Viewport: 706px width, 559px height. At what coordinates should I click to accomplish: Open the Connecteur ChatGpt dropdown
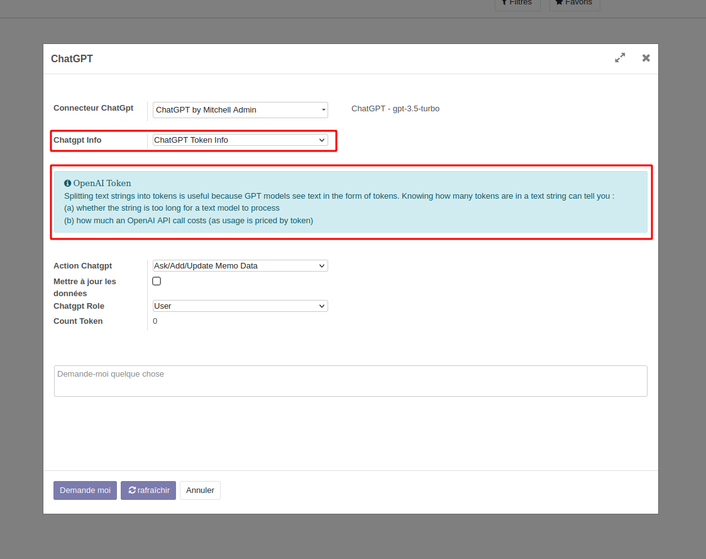pos(240,110)
